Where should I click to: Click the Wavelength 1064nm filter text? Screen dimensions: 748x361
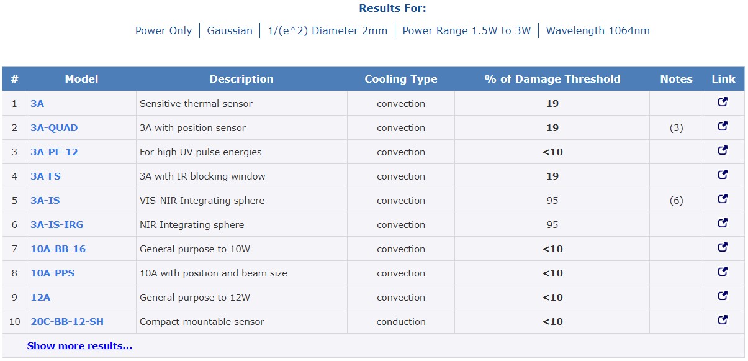(x=598, y=30)
